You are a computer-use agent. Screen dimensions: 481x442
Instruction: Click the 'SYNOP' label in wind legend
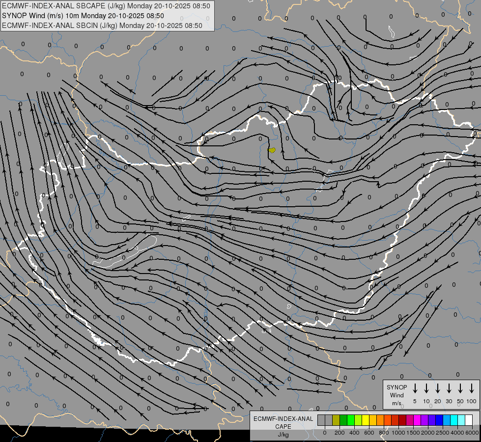pyautogui.click(x=396, y=387)
